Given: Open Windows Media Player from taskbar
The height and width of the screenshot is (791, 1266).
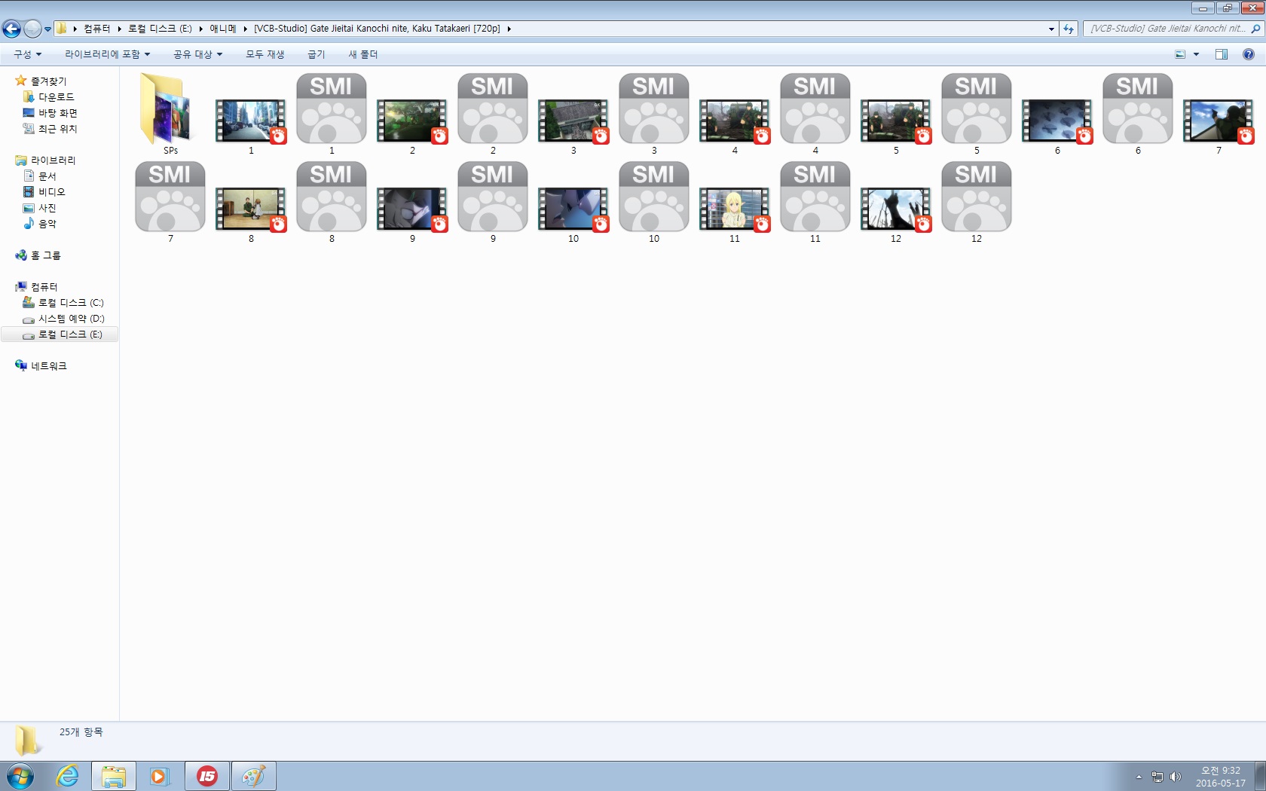Looking at the screenshot, I should (159, 776).
